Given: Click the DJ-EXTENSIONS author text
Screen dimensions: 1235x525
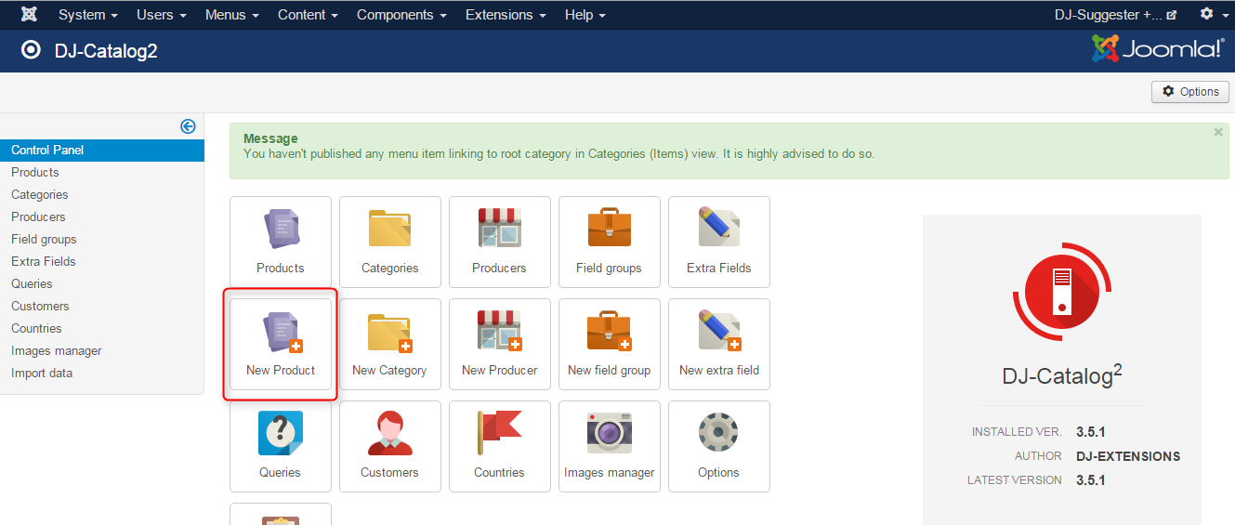Looking at the screenshot, I should click(1128, 456).
